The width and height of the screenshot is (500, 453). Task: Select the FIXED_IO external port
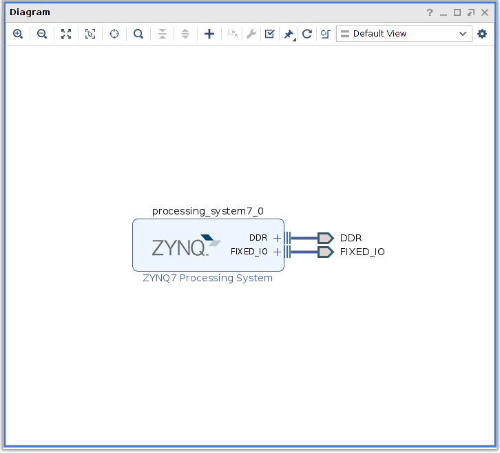[326, 252]
